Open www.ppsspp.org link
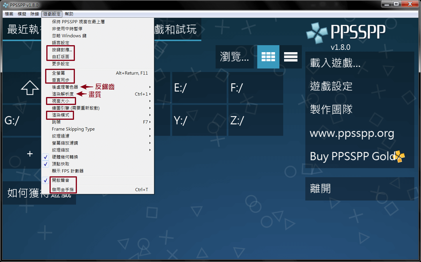The width and height of the screenshot is (421, 262). point(360,133)
